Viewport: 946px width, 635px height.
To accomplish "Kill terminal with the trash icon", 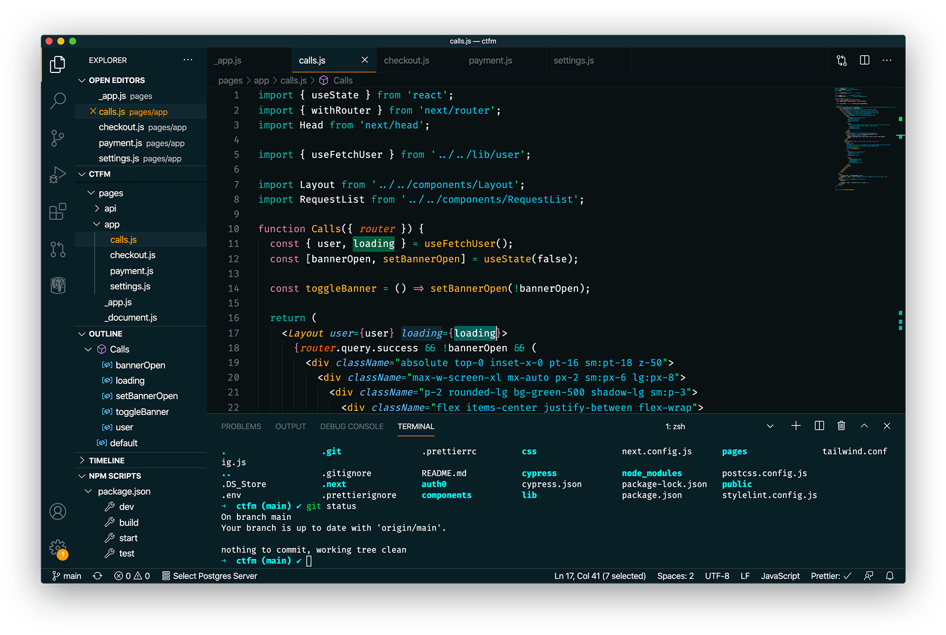I will pyautogui.click(x=841, y=426).
